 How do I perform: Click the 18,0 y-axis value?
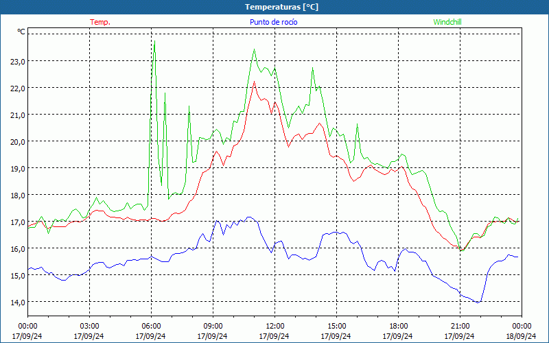(x=18, y=196)
